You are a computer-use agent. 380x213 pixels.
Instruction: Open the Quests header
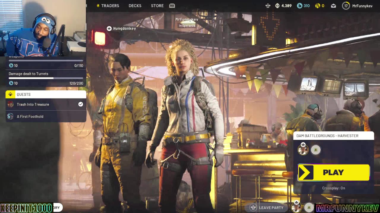(x=46, y=94)
